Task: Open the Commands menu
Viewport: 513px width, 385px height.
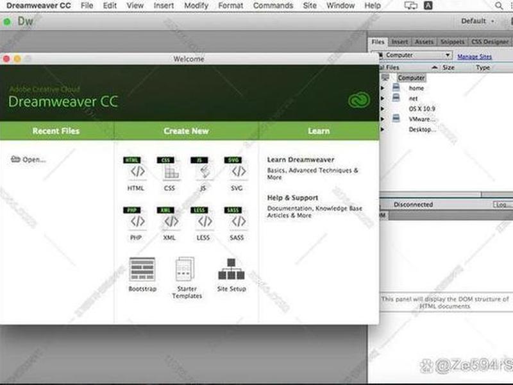Action: 273,6
